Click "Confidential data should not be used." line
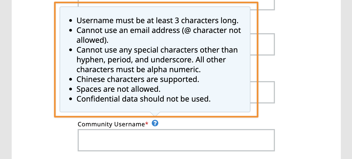The image size is (352, 159). [x=144, y=99]
